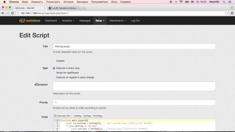Click WebHMI user name in menu bar
This screenshot has height=132, width=235.
[214, 2]
